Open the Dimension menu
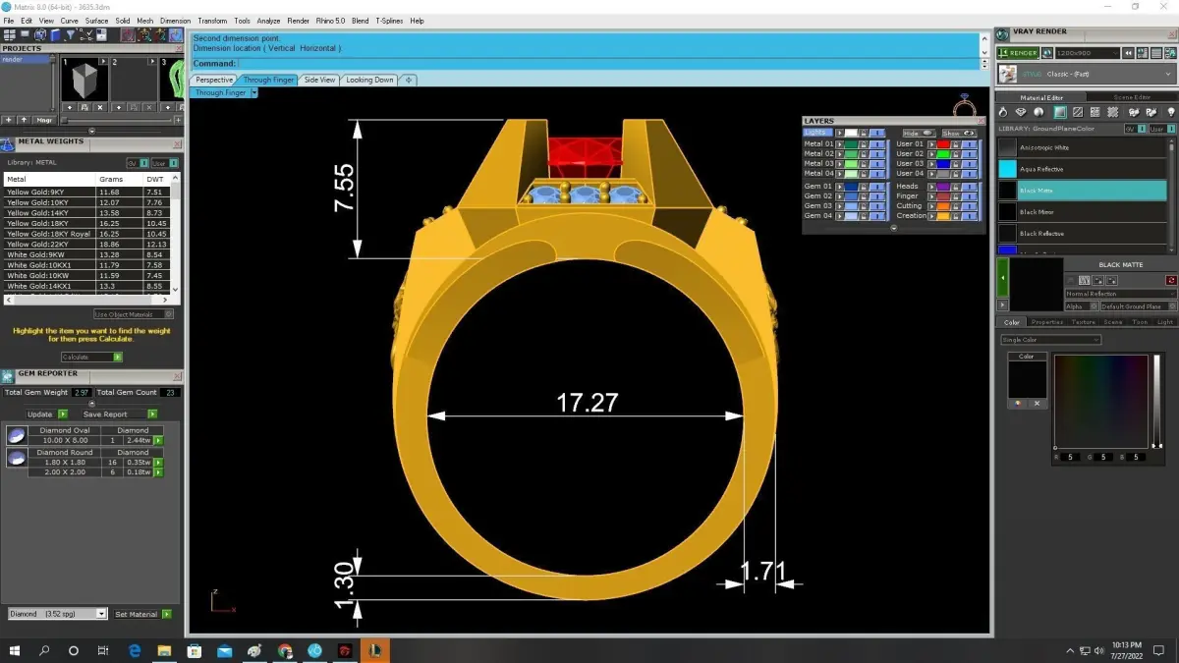This screenshot has height=663, width=1179. 175,21
